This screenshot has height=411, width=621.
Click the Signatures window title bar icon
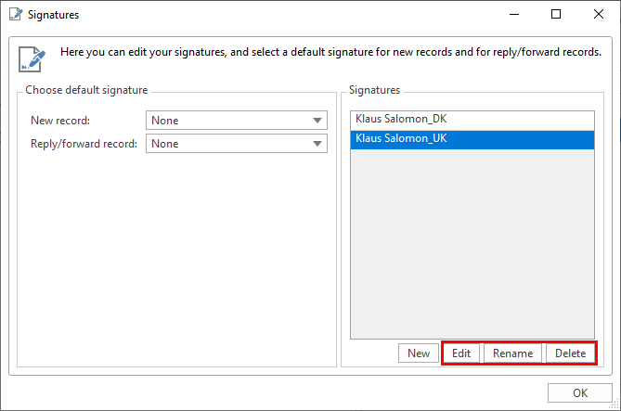pyautogui.click(x=14, y=15)
